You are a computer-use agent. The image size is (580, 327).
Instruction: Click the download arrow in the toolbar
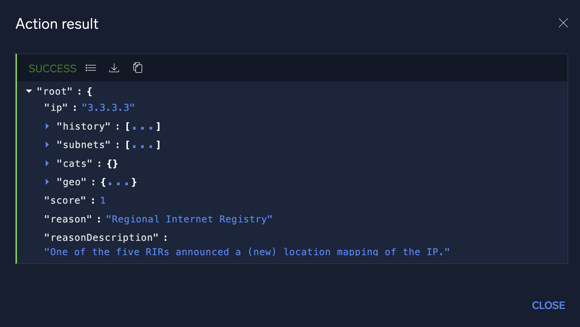[x=114, y=68]
